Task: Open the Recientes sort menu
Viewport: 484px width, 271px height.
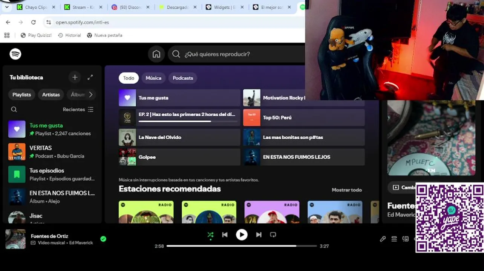Action: click(78, 110)
